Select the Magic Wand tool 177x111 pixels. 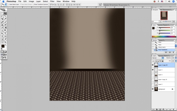click(x=5, y=16)
